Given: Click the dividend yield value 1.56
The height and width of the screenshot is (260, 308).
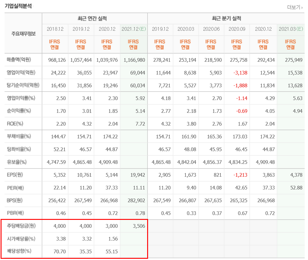Looking at the screenshot, I should [x=113, y=239].
